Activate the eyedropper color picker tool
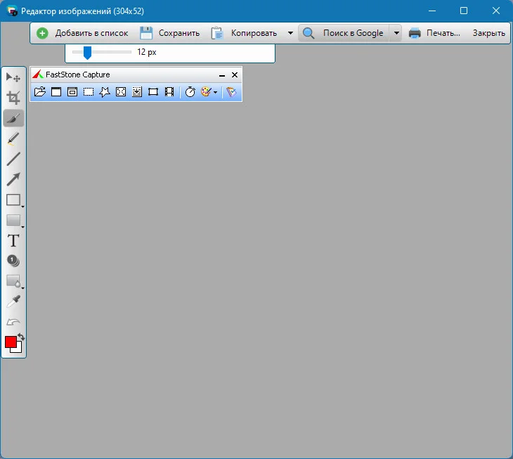This screenshot has width=513, height=459. (x=13, y=302)
